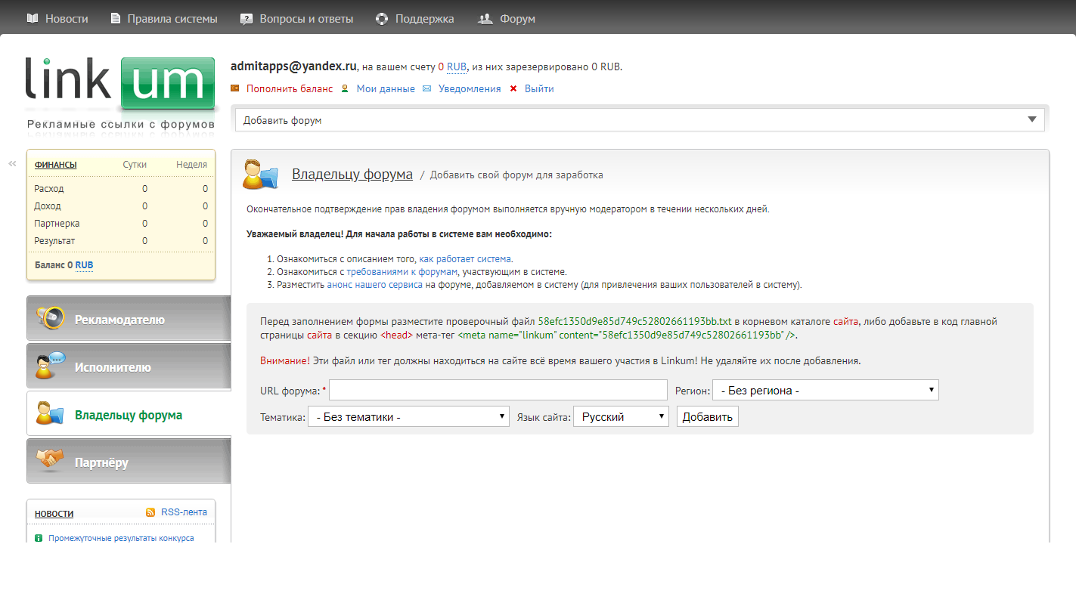Click the red cross icon beside Выйти
The width and height of the screenshot is (1076, 609).
pyautogui.click(x=513, y=88)
